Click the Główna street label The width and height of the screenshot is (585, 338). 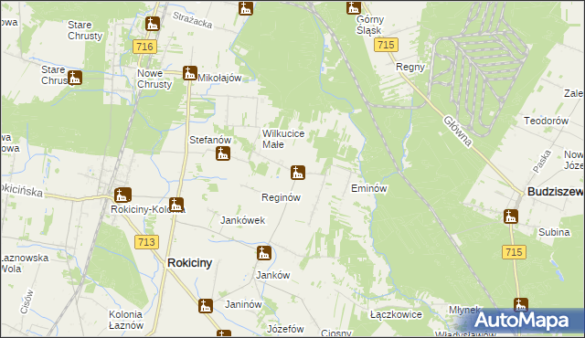[x=458, y=131]
